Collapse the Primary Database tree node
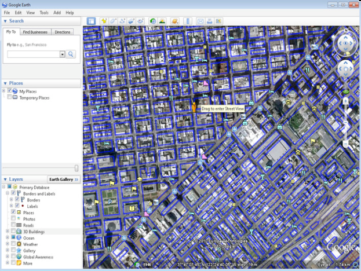This screenshot has height=271, width=361. tap(3, 187)
